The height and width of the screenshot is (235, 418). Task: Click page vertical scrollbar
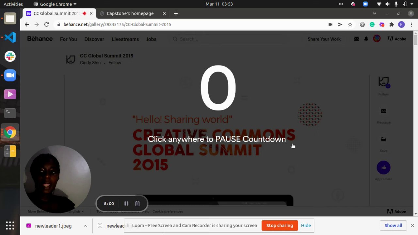click(416, 39)
